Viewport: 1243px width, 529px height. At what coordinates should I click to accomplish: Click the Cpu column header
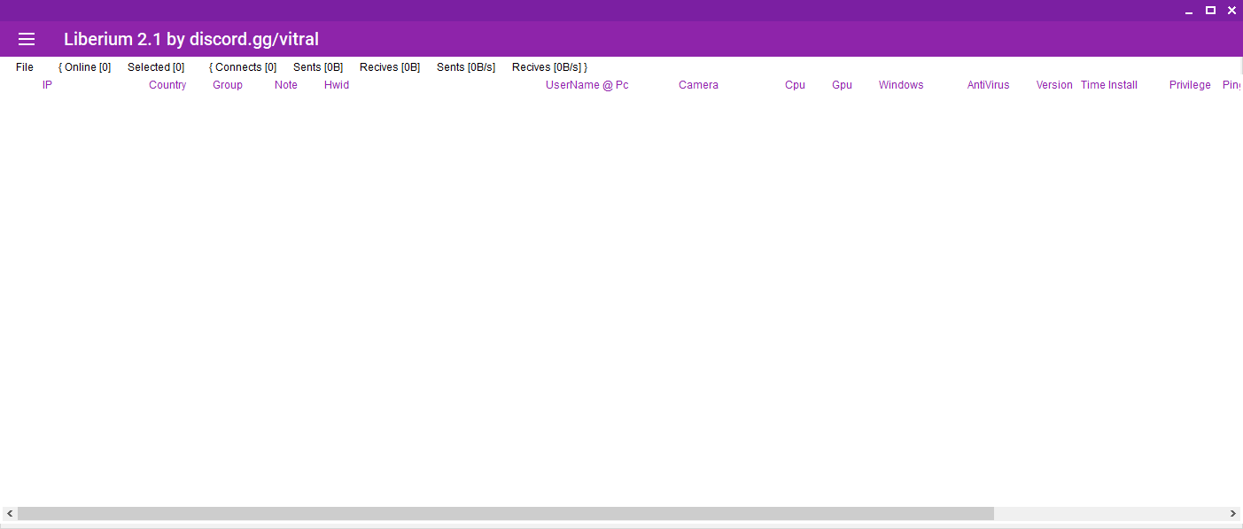pyautogui.click(x=795, y=85)
